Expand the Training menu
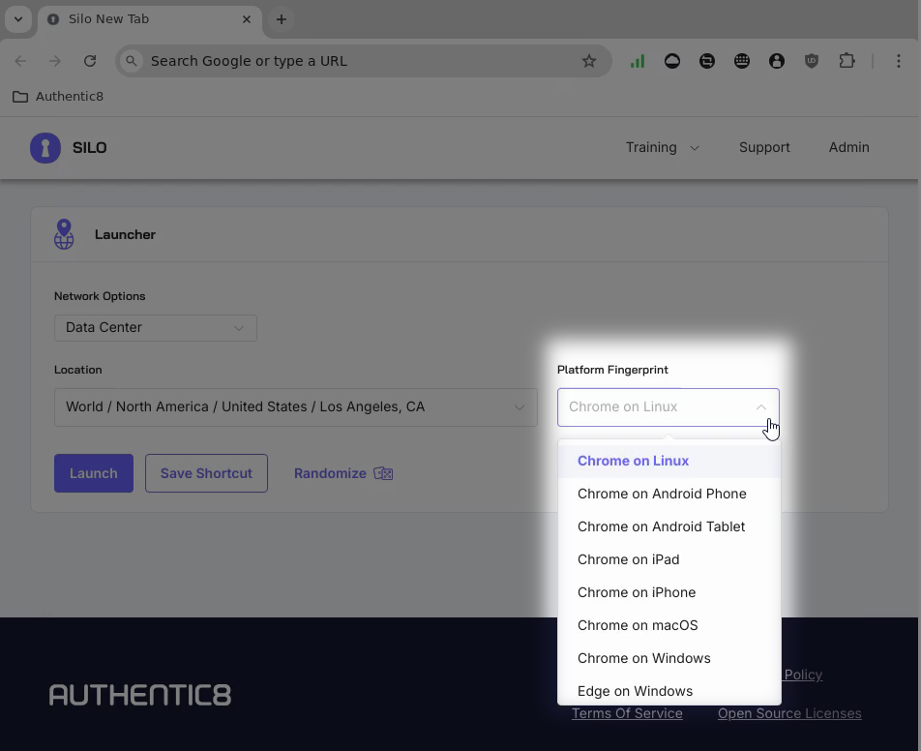The height and width of the screenshot is (751, 921). (662, 147)
